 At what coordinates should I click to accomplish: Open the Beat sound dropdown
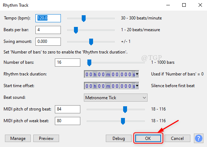click(116, 97)
